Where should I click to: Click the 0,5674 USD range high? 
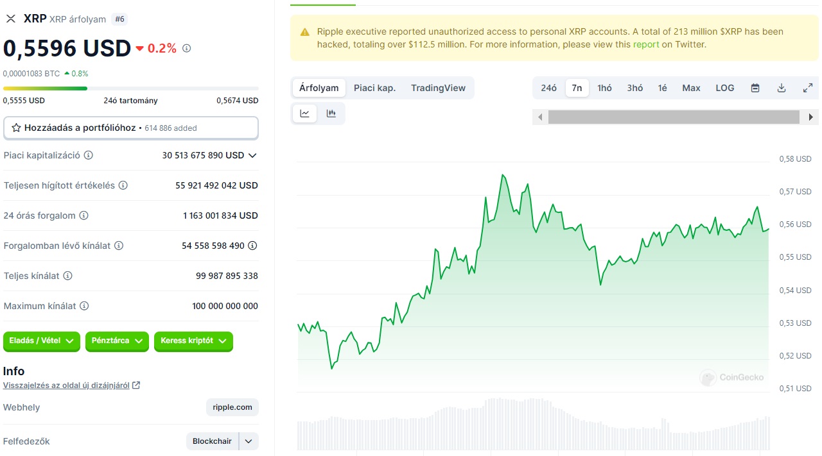[x=238, y=101]
